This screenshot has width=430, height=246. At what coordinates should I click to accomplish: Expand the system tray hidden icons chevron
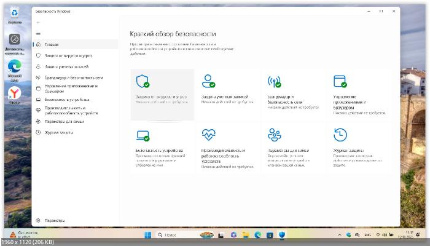coord(339,235)
